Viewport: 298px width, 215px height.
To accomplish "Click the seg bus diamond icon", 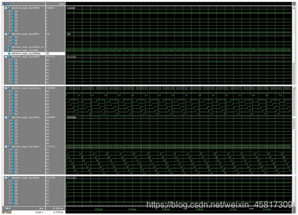I will pyautogui.click(x=9, y=178).
